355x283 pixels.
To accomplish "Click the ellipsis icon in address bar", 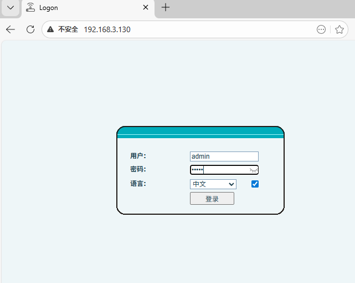I will 321,29.
